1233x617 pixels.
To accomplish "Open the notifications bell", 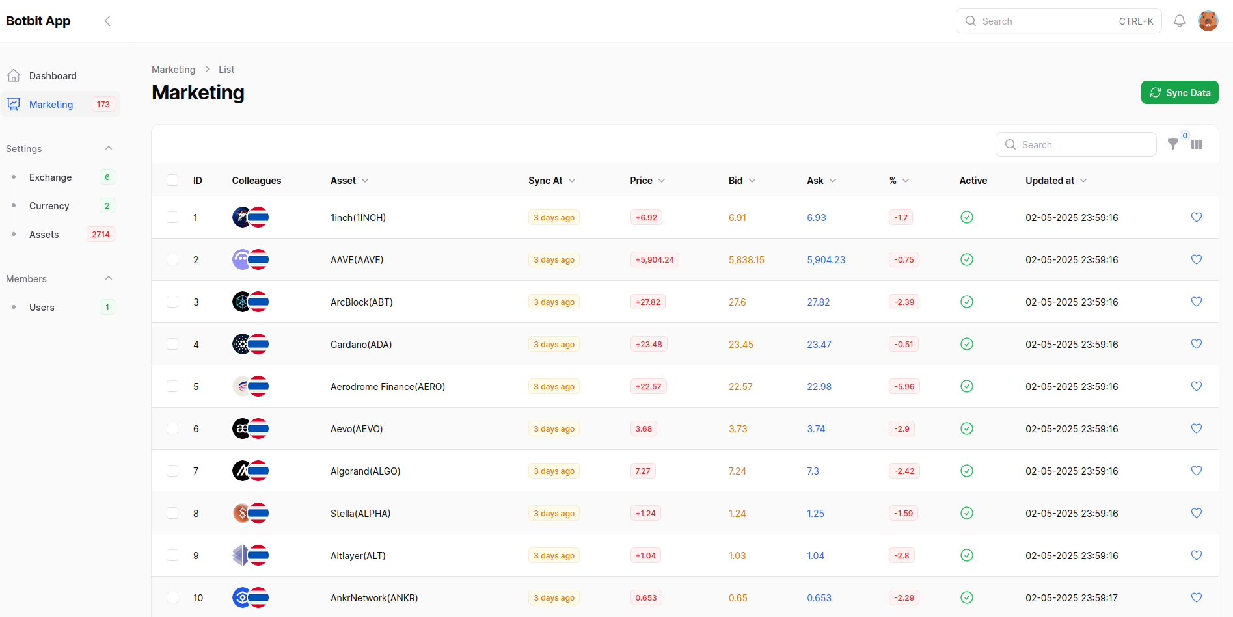I will (1180, 21).
